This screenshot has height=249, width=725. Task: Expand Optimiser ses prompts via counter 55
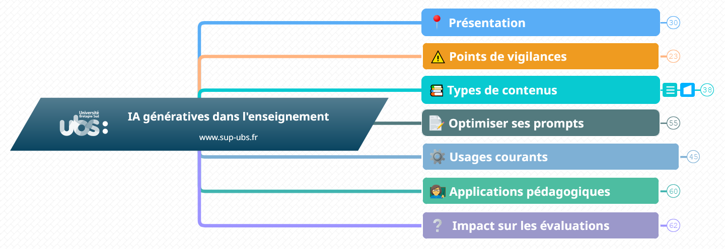[x=674, y=123]
